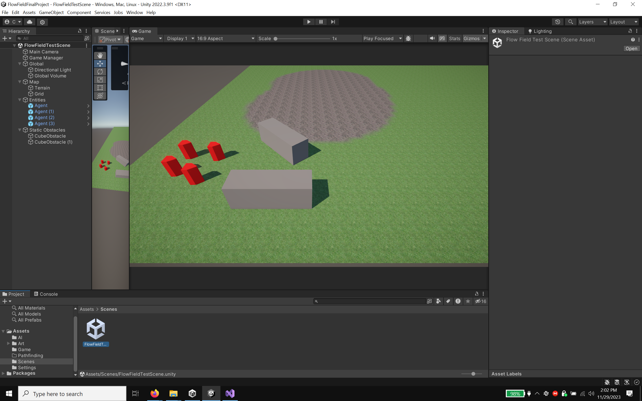Viewport: 642px width, 401px height.
Task: Open the global search icon
Action: pyautogui.click(x=571, y=22)
